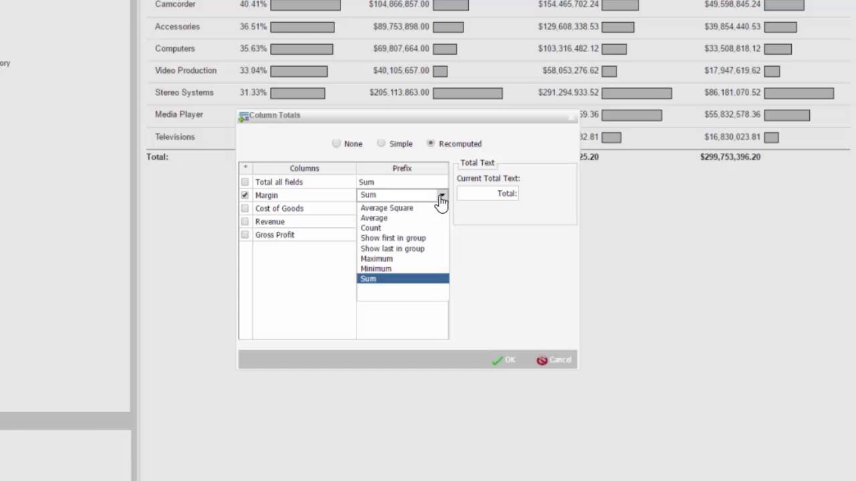Click the $154,465,702.24 revenue value

coord(568,5)
